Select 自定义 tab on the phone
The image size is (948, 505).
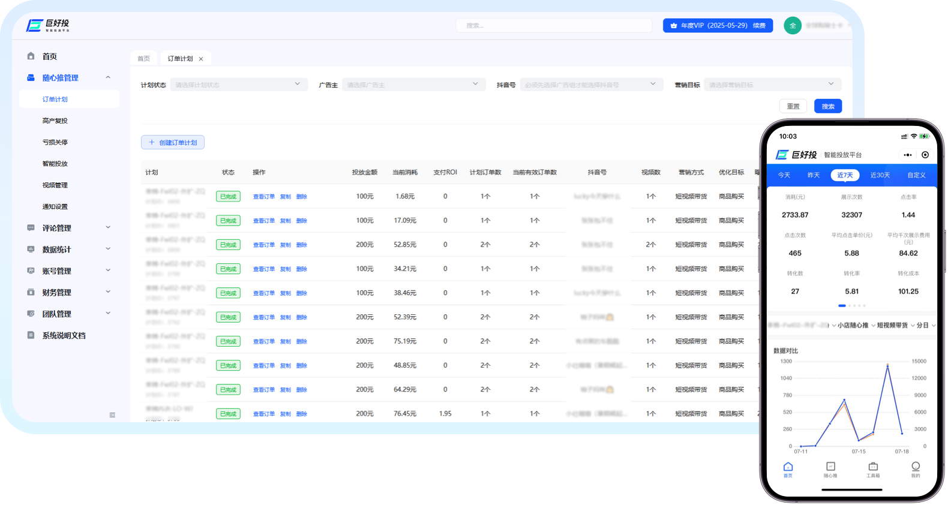[x=916, y=175]
